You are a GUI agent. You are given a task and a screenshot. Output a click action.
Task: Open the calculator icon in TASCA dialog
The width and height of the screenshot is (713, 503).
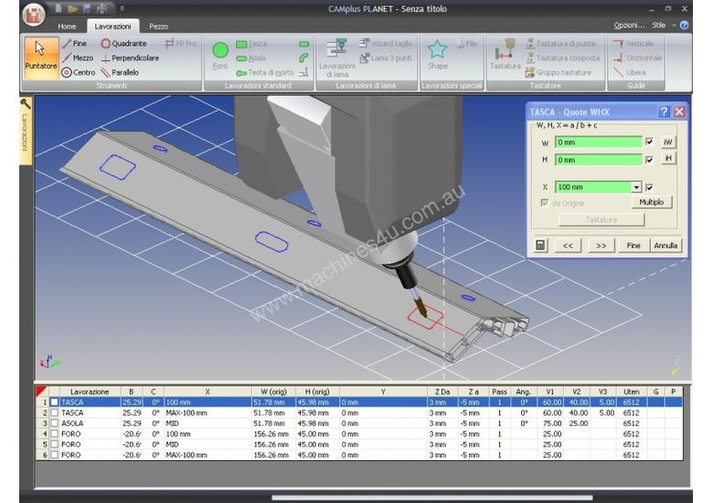click(x=540, y=246)
